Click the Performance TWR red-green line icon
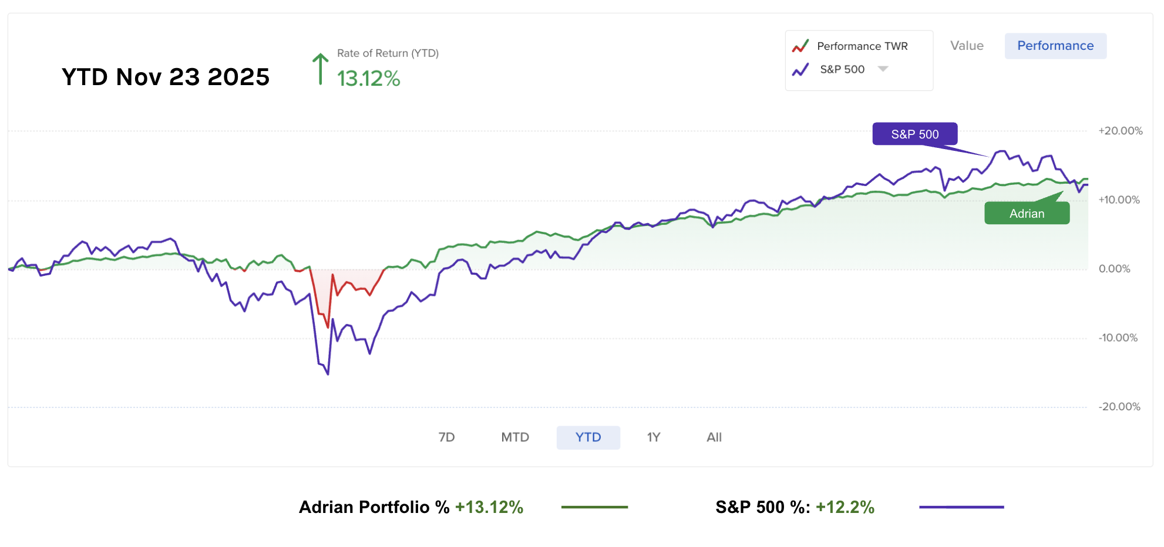This screenshot has height=547, width=1164. [x=800, y=46]
